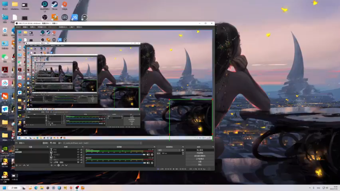
Task: Toggle eye visibility of the first source row
Action: [x=78, y=150]
